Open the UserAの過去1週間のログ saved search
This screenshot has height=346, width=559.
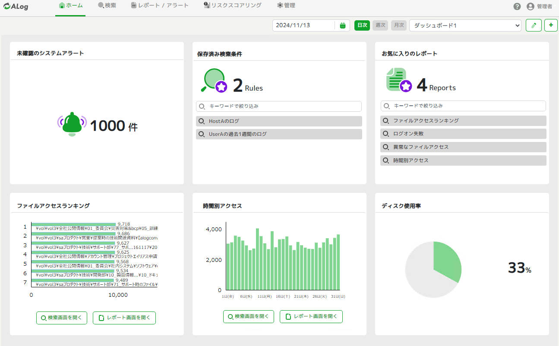click(x=279, y=134)
